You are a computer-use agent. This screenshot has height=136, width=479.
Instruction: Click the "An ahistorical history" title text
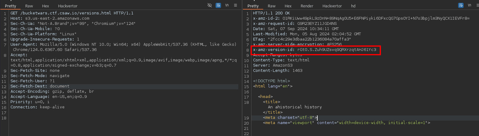tap(295, 107)
